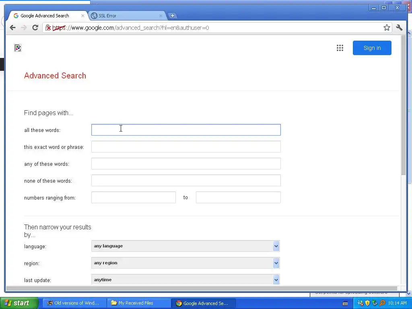The width and height of the screenshot is (412, 309).
Task: Expand the language dropdown
Action: tap(185, 246)
